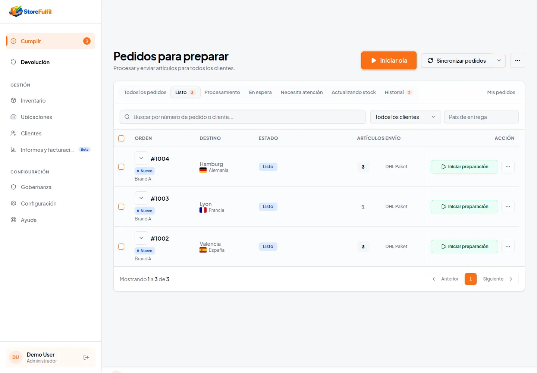Click the Inventario box icon
Screen dimensions: 537x373
point(13,100)
